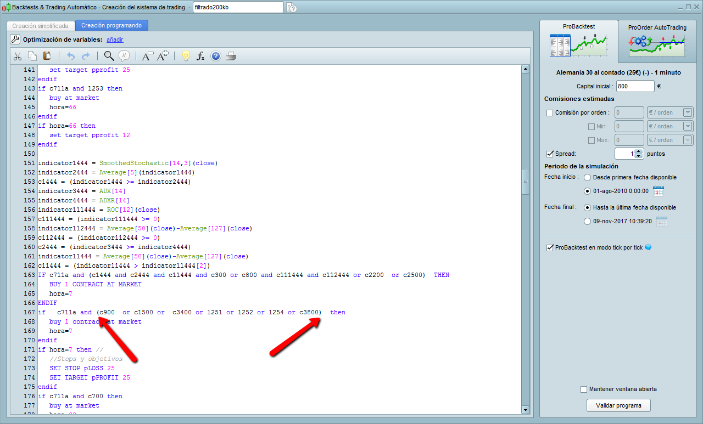
Task: Click code line "BUY 1 CONTRACT AT MARKET"
Action: [96, 284]
